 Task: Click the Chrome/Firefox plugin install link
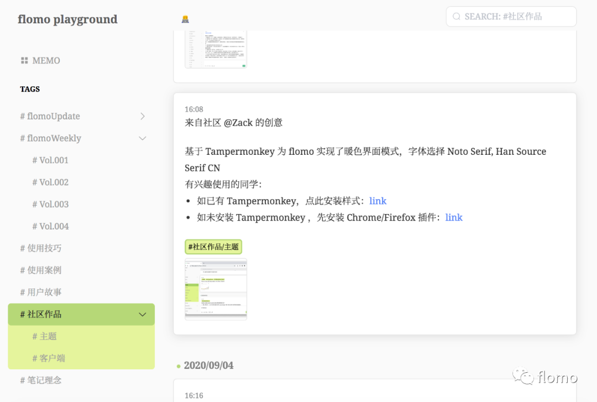454,217
